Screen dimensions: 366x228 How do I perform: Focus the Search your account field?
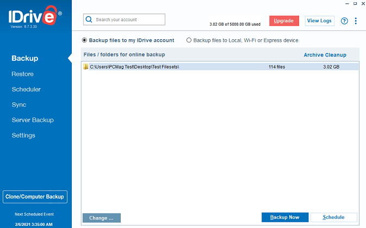pos(124,20)
